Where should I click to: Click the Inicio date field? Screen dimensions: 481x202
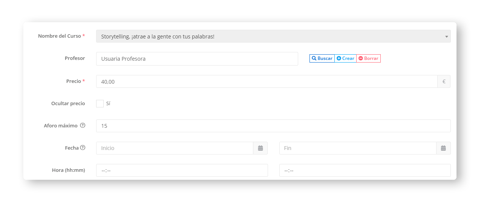click(175, 148)
